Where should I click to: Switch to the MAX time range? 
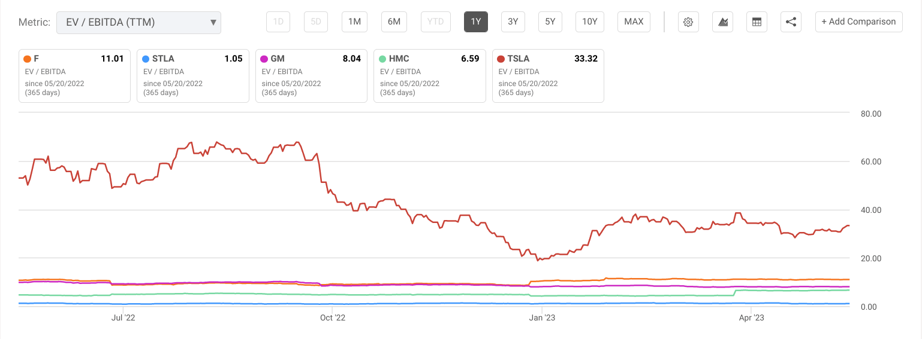click(x=634, y=22)
